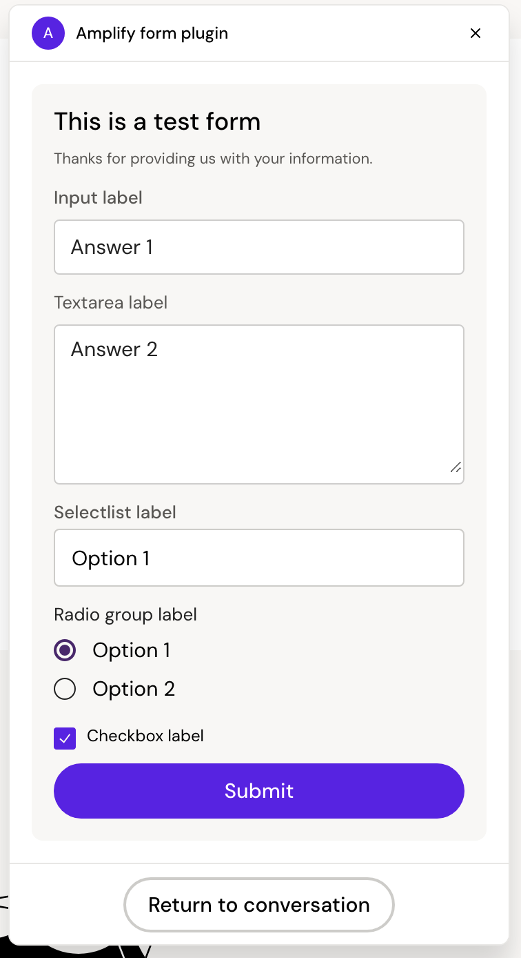Image resolution: width=521 pixels, height=958 pixels.
Task: Click the "Checkbox label" text to toggle
Action: click(x=145, y=736)
